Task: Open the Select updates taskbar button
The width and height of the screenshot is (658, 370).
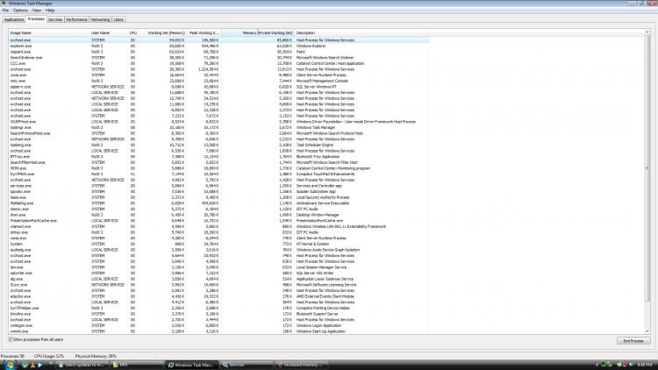Action: coord(82,365)
